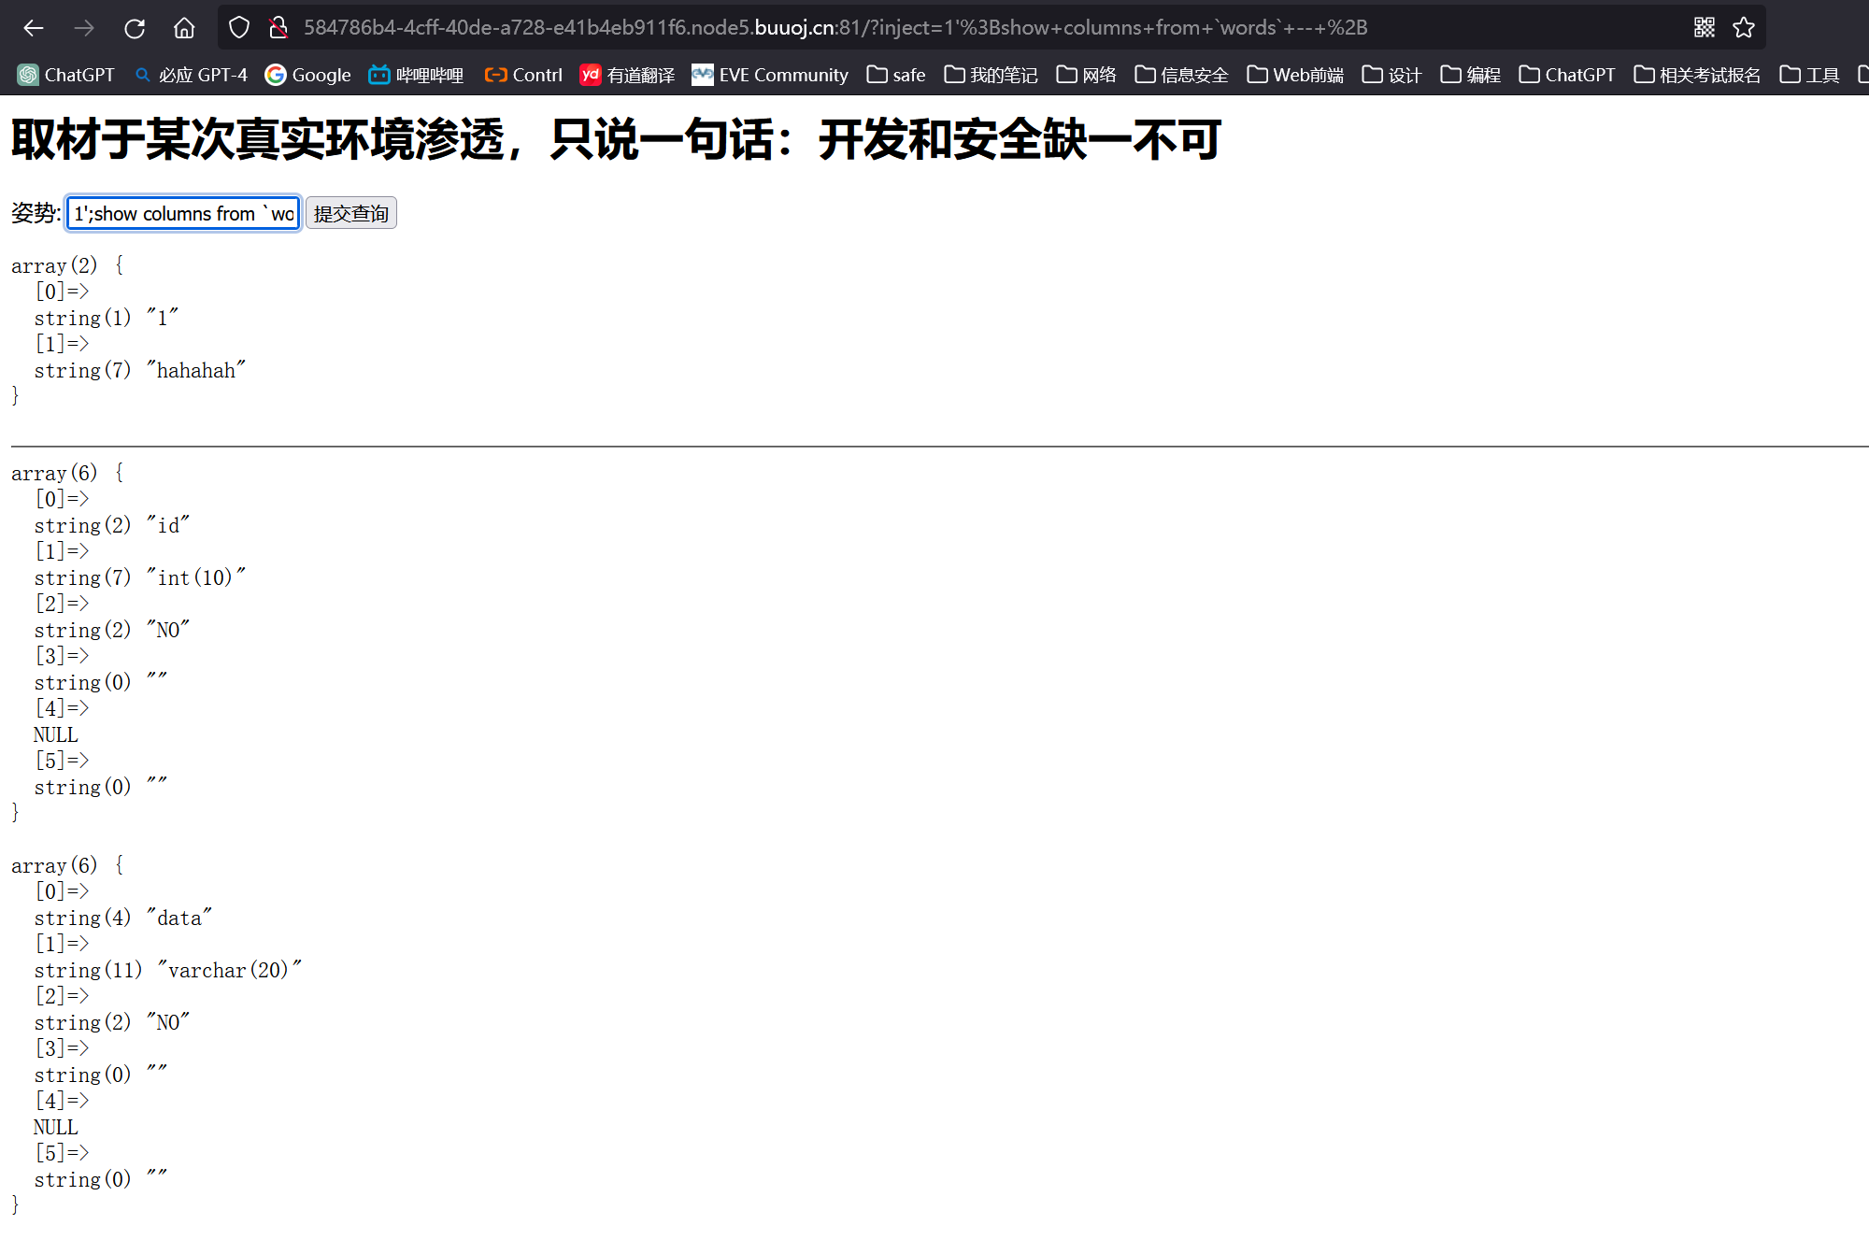Expand the 信息安全 bookmarks folder
This screenshot has width=1869, height=1253.
[1182, 75]
